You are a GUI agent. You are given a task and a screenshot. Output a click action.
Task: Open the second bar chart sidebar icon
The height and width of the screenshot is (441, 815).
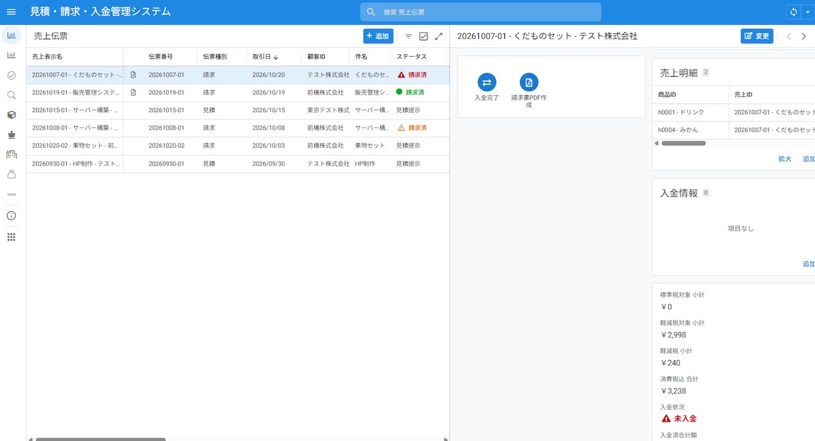coord(11,55)
